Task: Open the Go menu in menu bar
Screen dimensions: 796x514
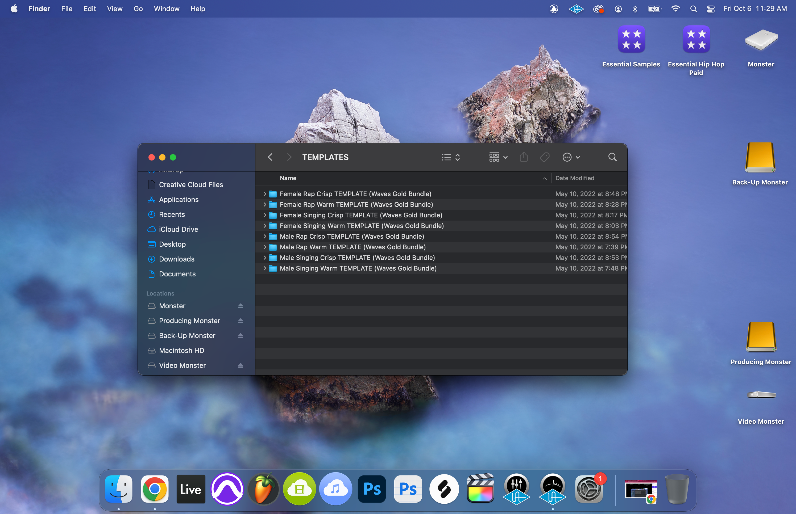Action: coord(138,9)
